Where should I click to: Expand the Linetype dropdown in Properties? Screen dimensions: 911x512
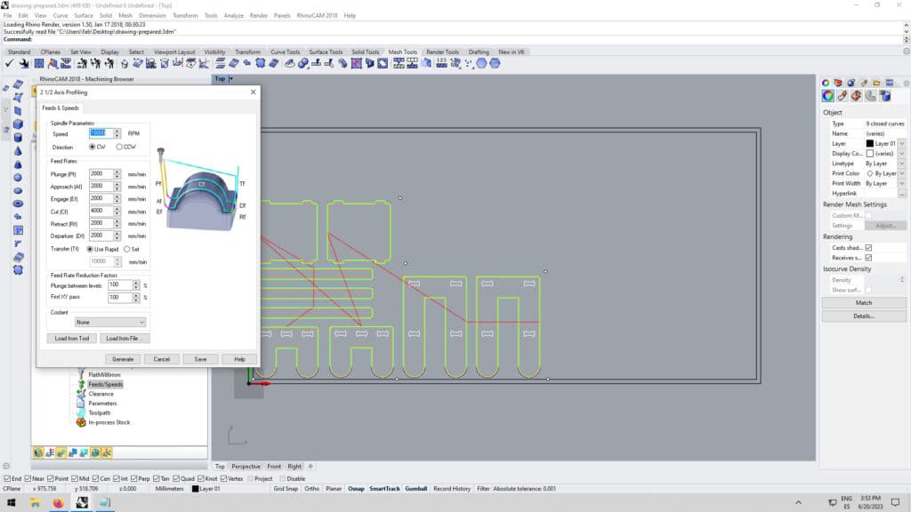point(902,164)
